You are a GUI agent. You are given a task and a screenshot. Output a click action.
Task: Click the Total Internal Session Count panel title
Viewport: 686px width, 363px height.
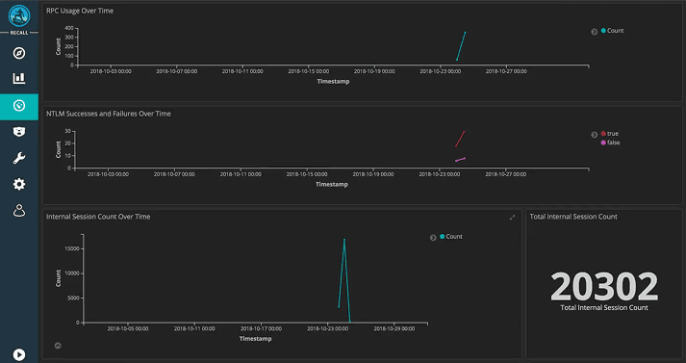[x=573, y=217]
